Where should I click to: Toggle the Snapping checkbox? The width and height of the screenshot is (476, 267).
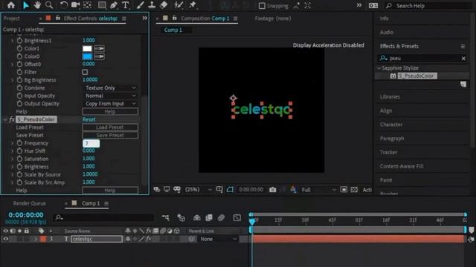pyautogui.click(x=262, y=6)
